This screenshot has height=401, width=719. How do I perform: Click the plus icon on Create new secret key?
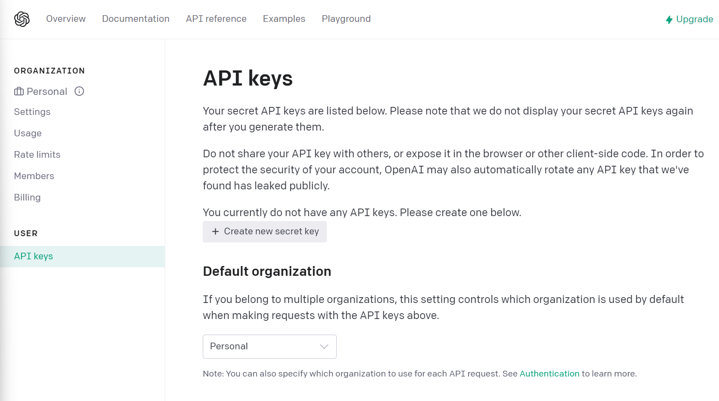click(x=216, y=231)
